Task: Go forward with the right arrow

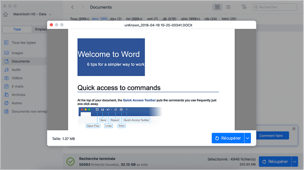Action: [83, 7]
